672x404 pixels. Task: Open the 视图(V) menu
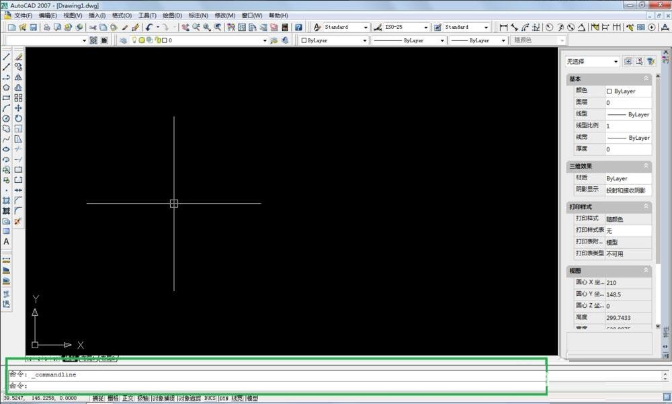tap(73, 15)
